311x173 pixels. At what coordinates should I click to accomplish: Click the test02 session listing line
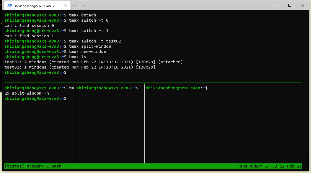pos(80,67)
